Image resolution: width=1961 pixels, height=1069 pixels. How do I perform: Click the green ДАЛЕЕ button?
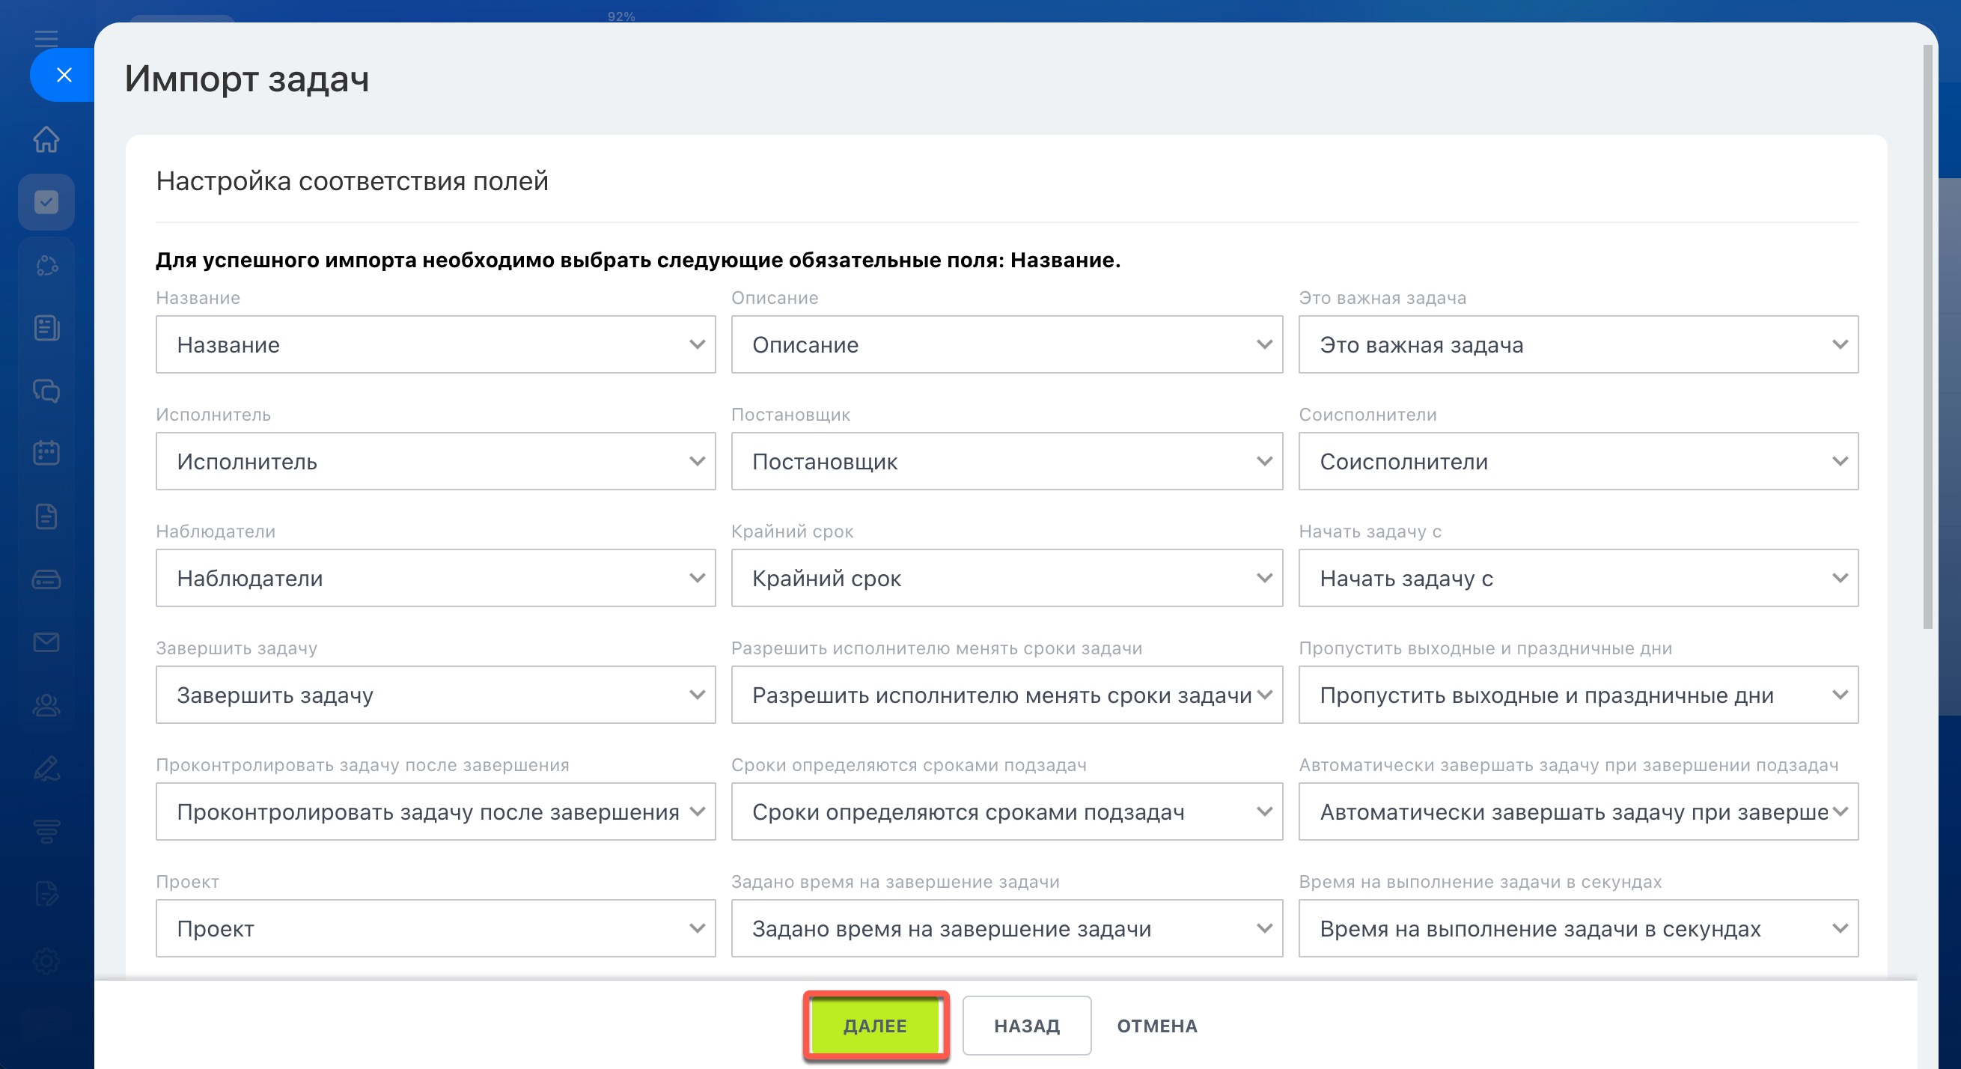[875, 1026]
